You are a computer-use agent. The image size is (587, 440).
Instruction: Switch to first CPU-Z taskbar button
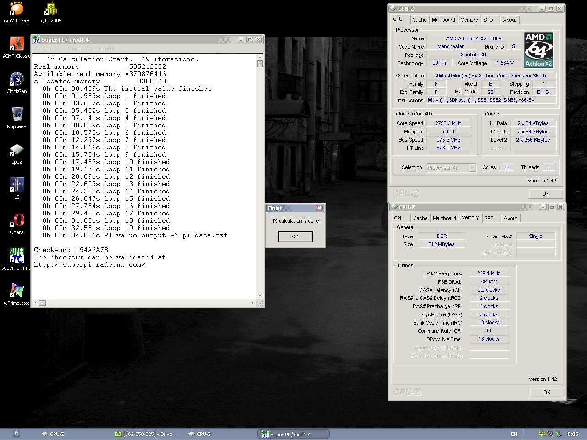[73, 434]
